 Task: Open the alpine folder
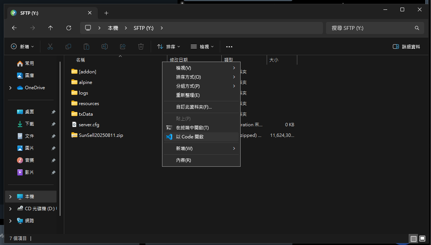[x=85, y=82]
